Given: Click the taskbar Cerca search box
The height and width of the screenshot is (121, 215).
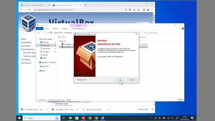Looking at the screenshot, I should pyautogui.click(x=41, y=118).
